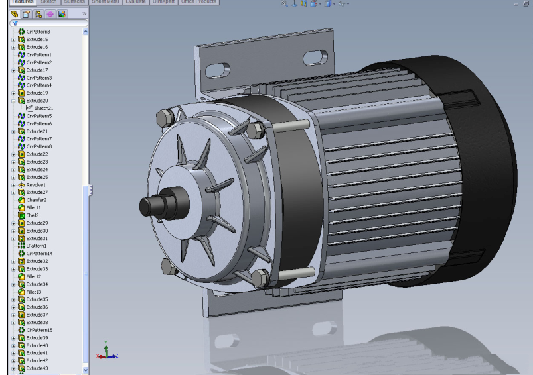Image resolution: width=533 pixels, height=375 pixels.
Task: Select the Shell2 feature icon
Action: 21,215
